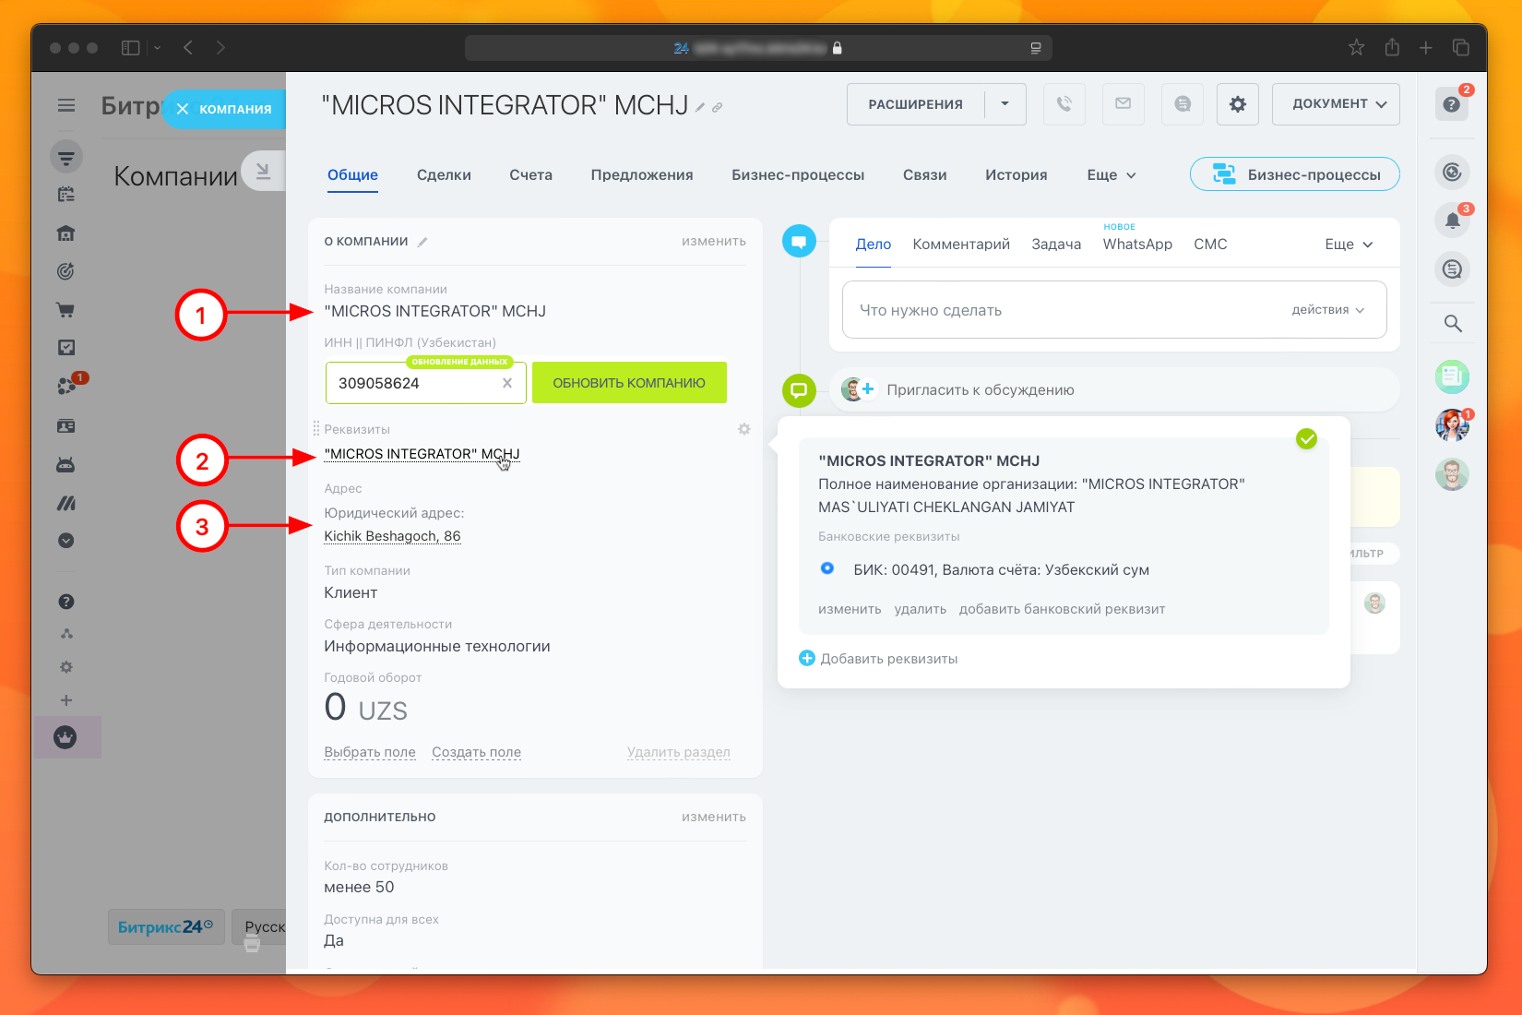Go to the Предложения tab
Screen dimensions: 1522x1015
pos(642,175)
